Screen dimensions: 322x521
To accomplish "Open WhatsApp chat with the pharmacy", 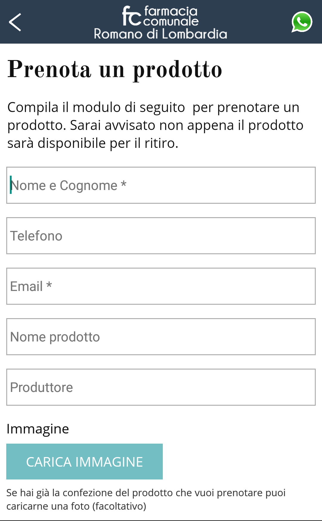I will 302,22.
